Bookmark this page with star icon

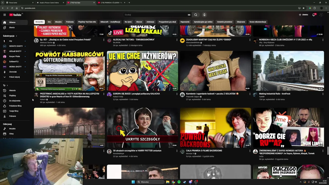coord(304,8)
